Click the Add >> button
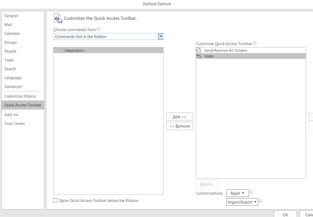Screen dimensions: 313x217 point(179,117)
